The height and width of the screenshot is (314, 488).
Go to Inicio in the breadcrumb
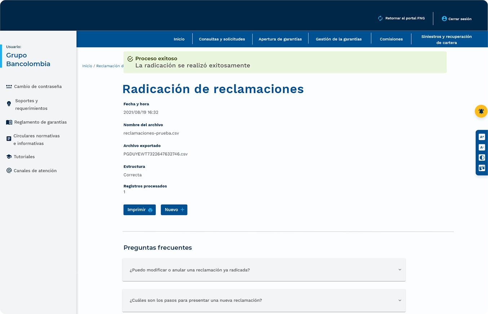pos(87,66)
